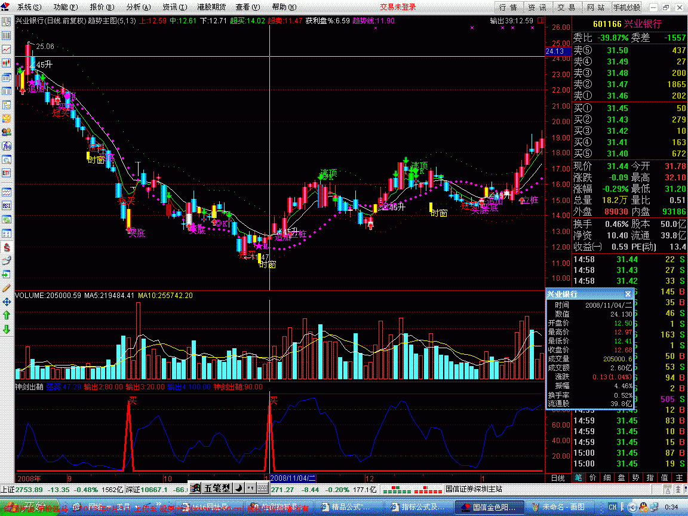Click the 交易 button at top right
The height and width of the screenshot is (516, 688).
click(566, 7)
